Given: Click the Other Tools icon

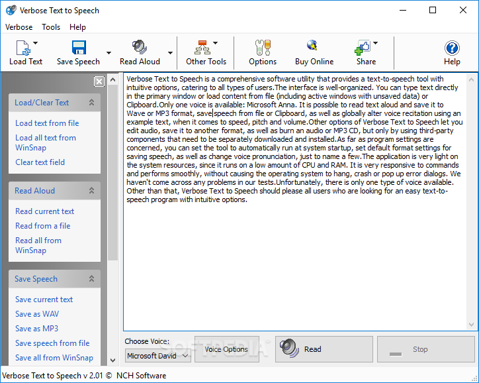Looking at the screenshot, I should (202, 48).
